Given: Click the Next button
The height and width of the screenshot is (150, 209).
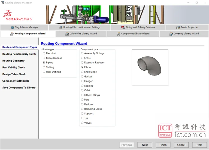Looking at the screenshot, I should click(x=145, y=145).
